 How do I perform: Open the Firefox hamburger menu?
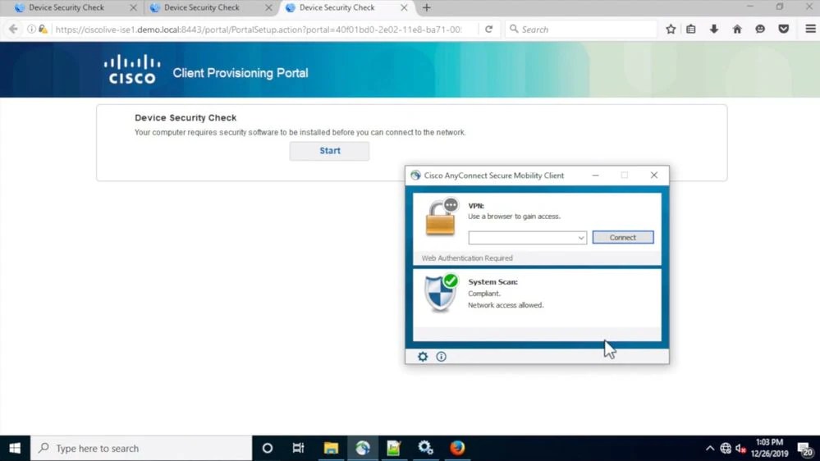pyautogui.click(x=810, y=30)
